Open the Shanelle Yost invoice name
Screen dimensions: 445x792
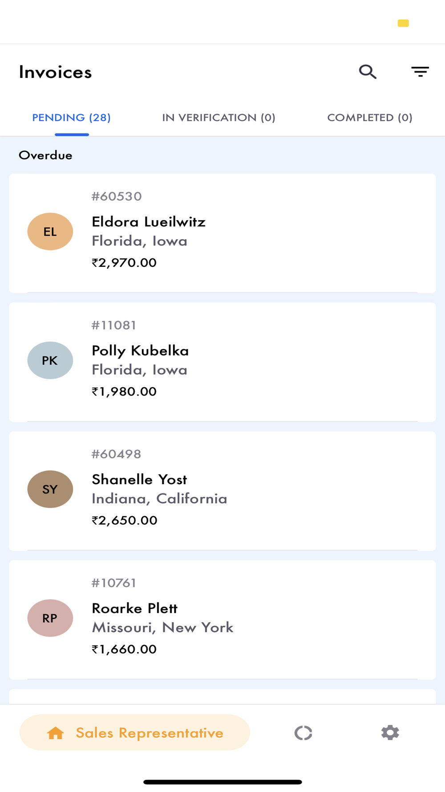coord(139,480)
